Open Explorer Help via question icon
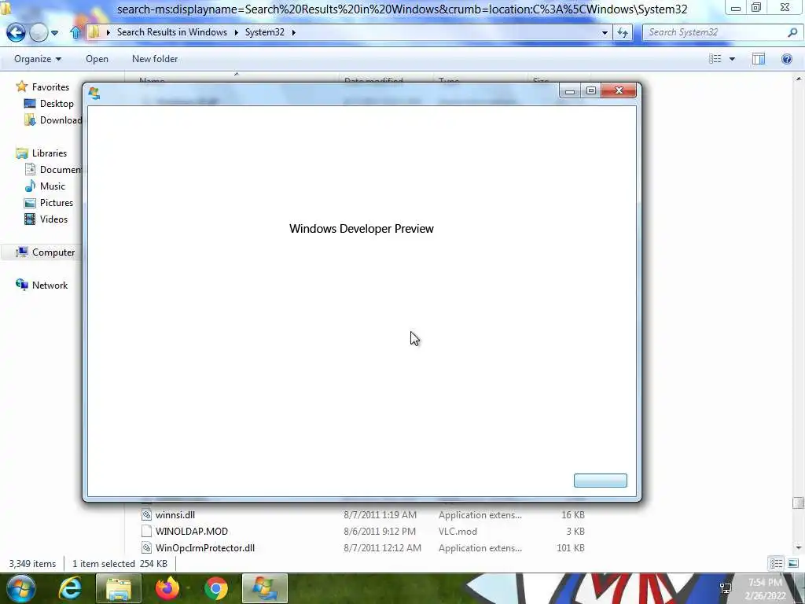This screenshot has width=805, height=604. 786,58
